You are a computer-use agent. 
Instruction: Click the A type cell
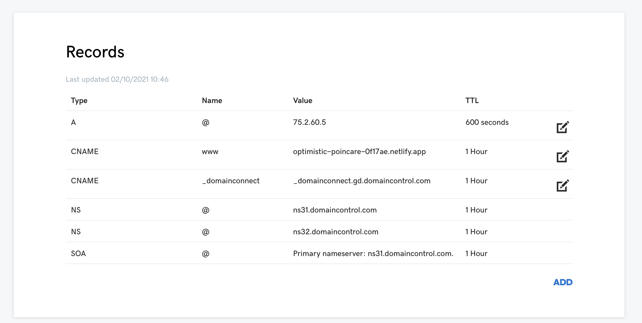tap(74, 122)
